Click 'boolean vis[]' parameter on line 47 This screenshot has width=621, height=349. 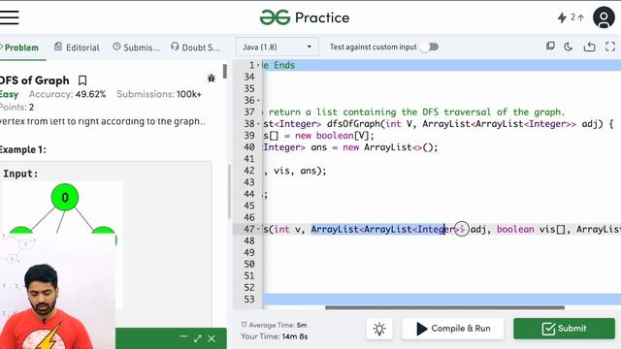(531, 229)
